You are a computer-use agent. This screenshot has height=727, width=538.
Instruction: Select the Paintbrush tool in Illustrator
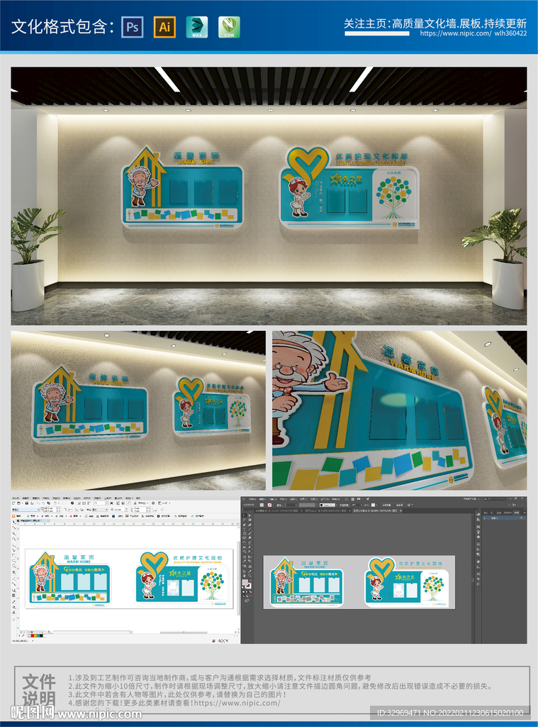tap(250, 534)
